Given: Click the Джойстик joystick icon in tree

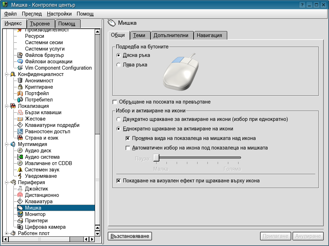Looking at the screenshot, I should [x=20, y=189].
